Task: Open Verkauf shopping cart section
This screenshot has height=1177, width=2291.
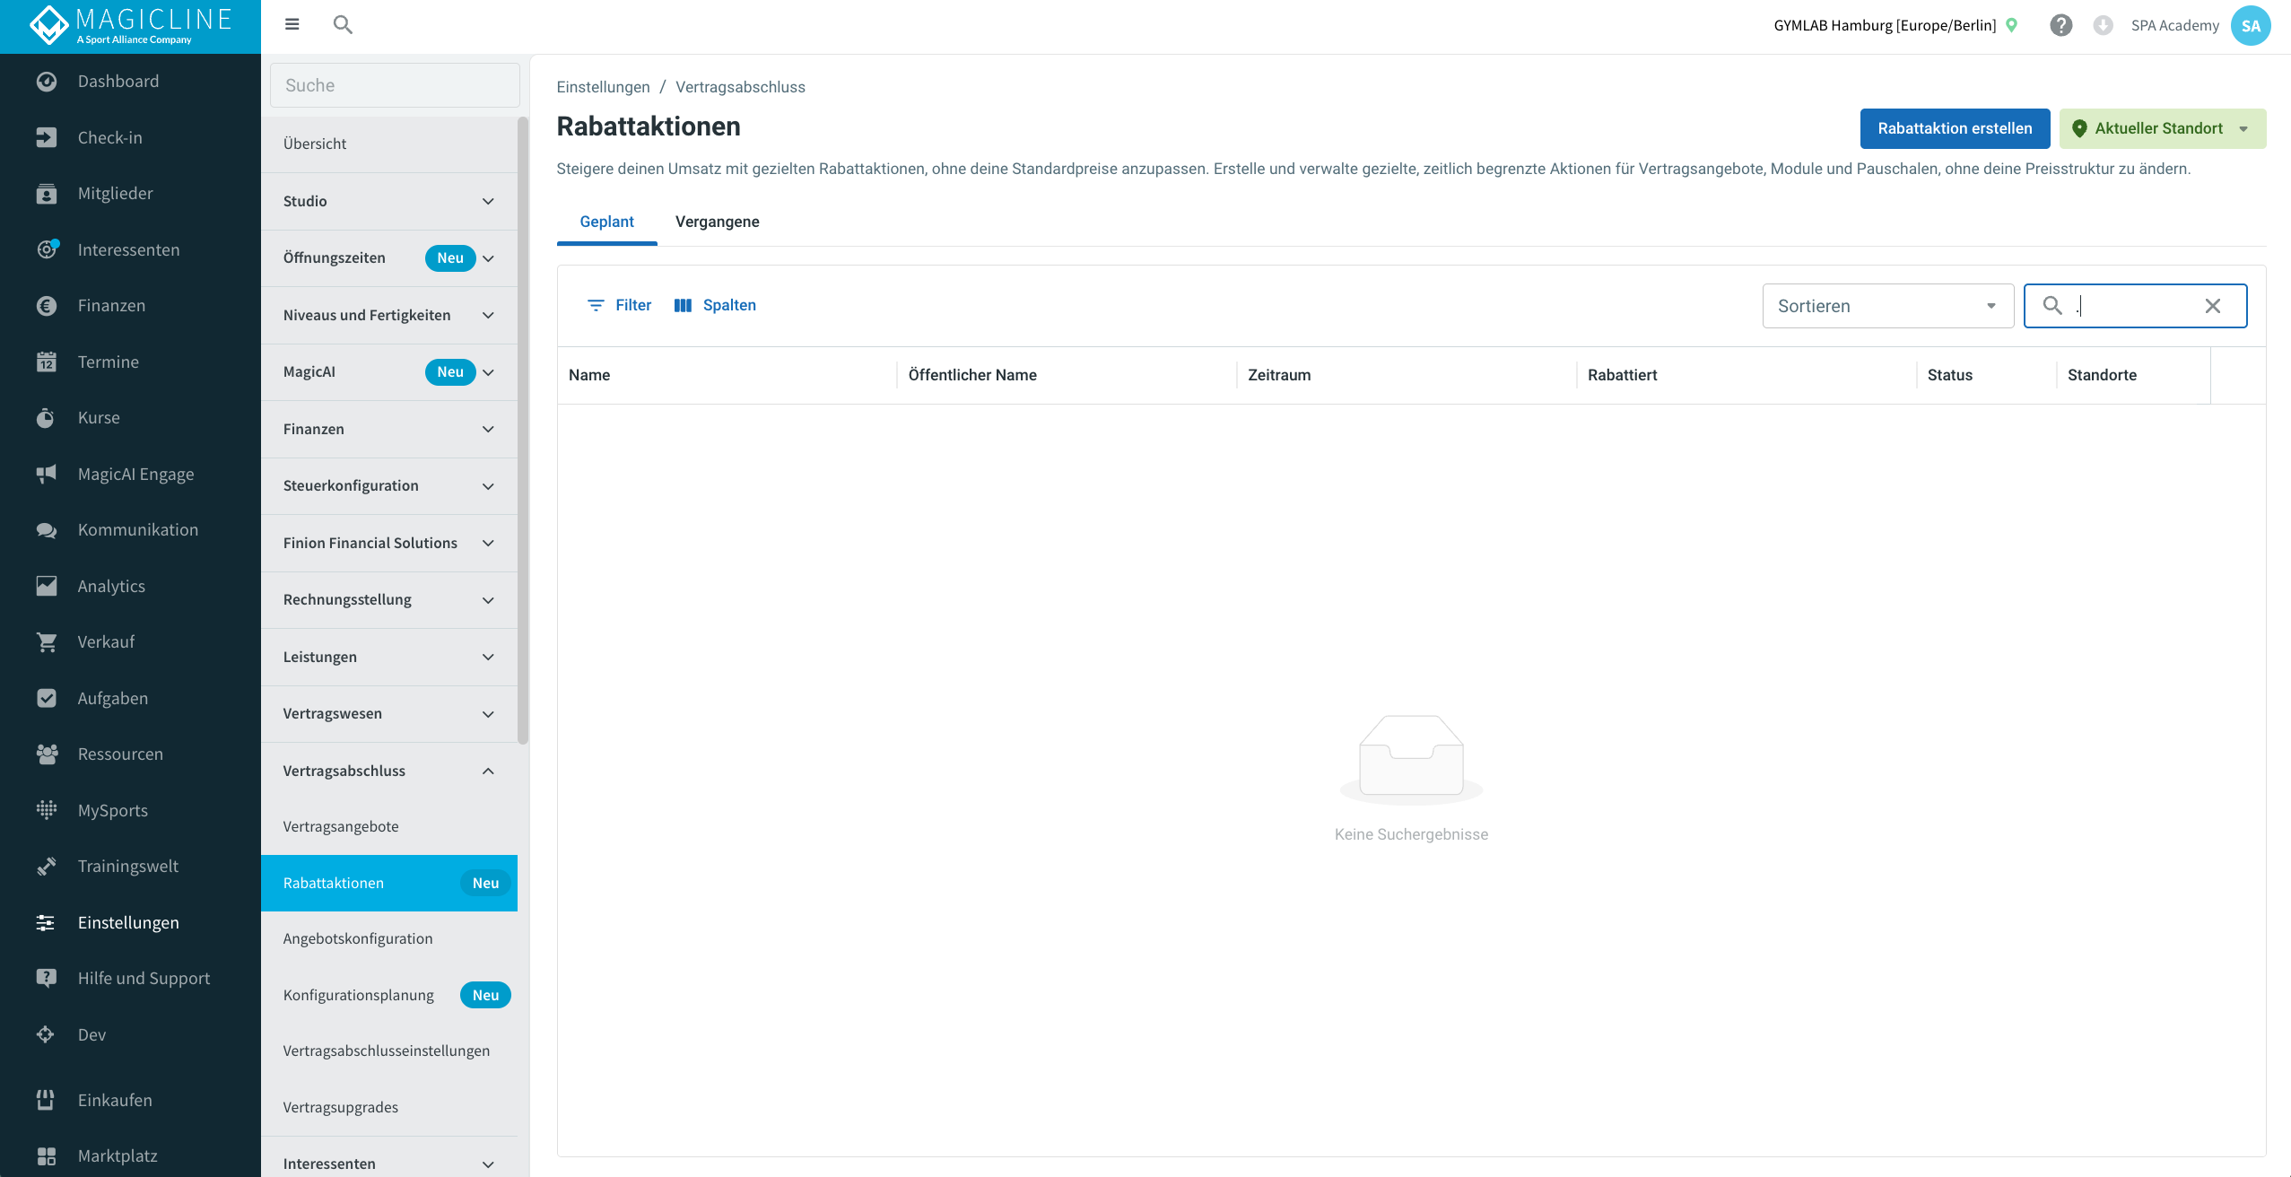Action: point(130,642)
